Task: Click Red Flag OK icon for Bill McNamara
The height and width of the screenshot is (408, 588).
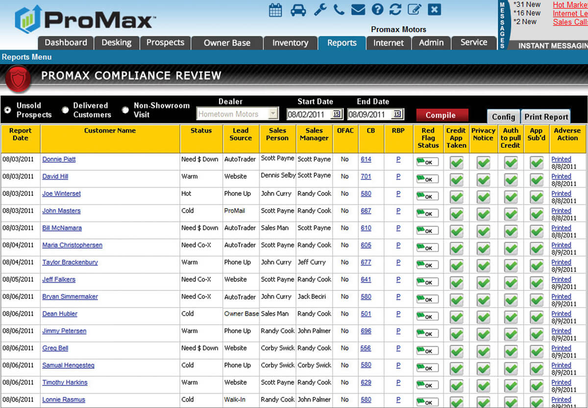Action: coord(427,231)
